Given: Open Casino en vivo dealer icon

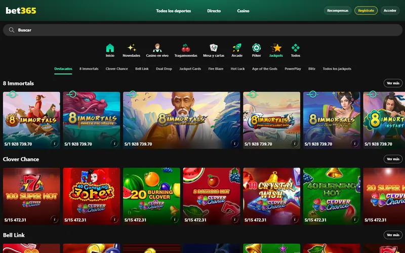Looking at the screenshot, I should (x=157, y=48).
